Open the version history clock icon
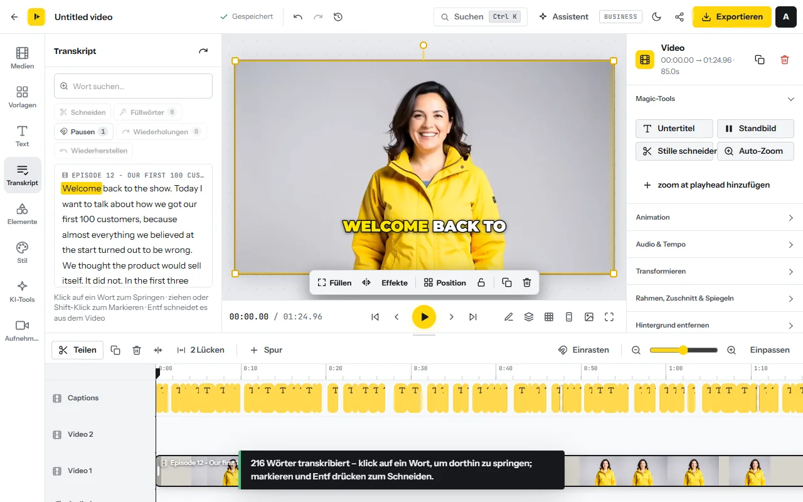Image resolution: width=803 pixels, height=502 pixels. point(338,17)
